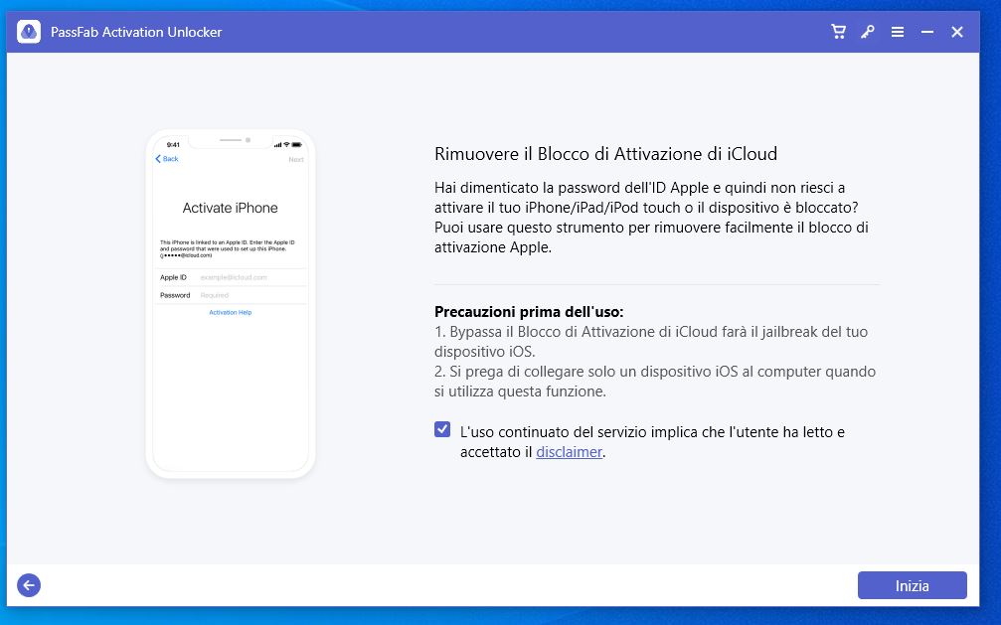Click the 'Password' field in mockup
This screenshot has width=1001, height=625.
pyautogui.click(x=231, y=295)
